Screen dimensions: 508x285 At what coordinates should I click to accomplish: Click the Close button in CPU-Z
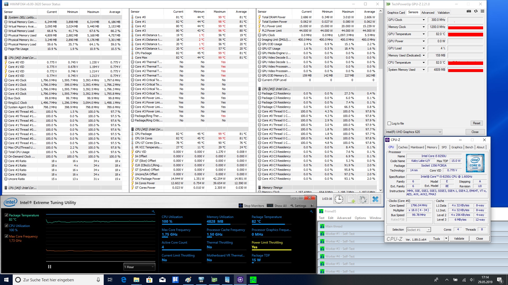479,239
